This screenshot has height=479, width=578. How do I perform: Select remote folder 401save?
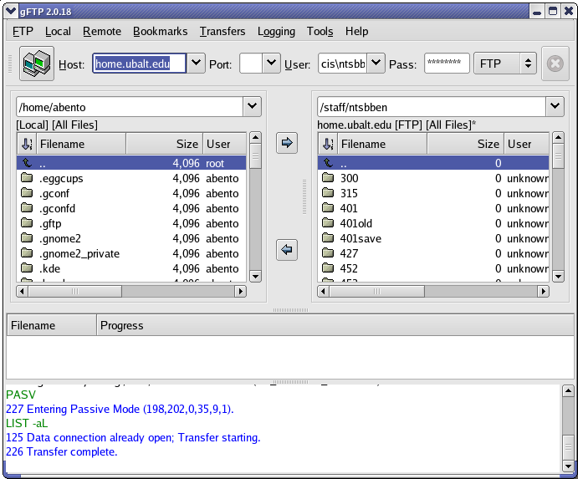pyautogui.click(x=433, y=239)
